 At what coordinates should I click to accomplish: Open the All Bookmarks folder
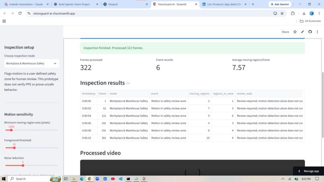coord(310,21)
